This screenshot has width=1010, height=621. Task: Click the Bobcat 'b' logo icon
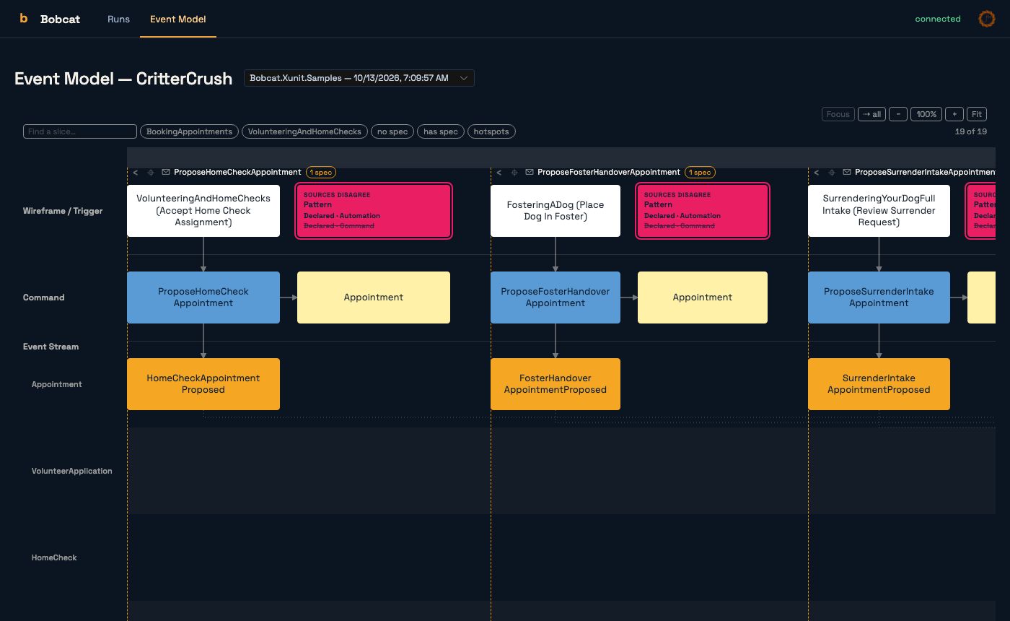point(24,19)
